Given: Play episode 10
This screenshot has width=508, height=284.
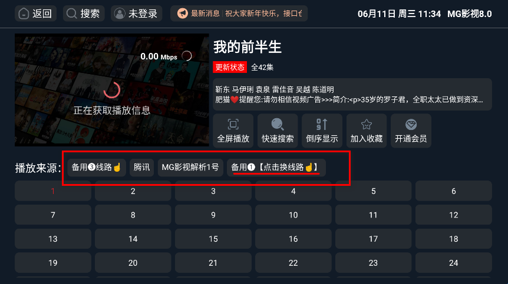Looking at the screenshot, I should pyautogui.click(x=293, y=215).
